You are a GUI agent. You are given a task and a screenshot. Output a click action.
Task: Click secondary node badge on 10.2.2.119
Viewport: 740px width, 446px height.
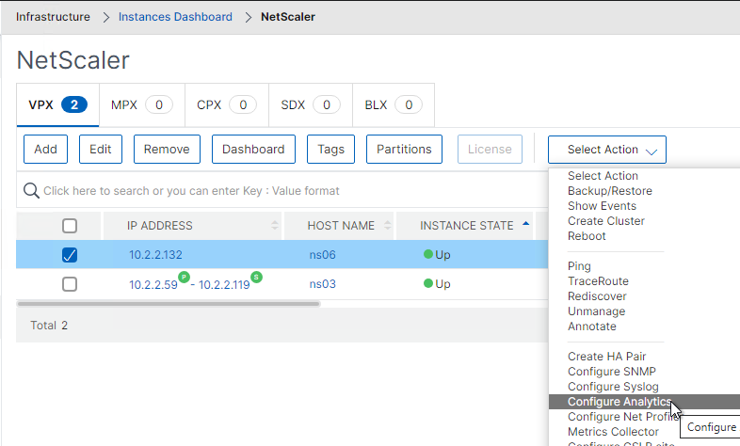coord(256,277)
